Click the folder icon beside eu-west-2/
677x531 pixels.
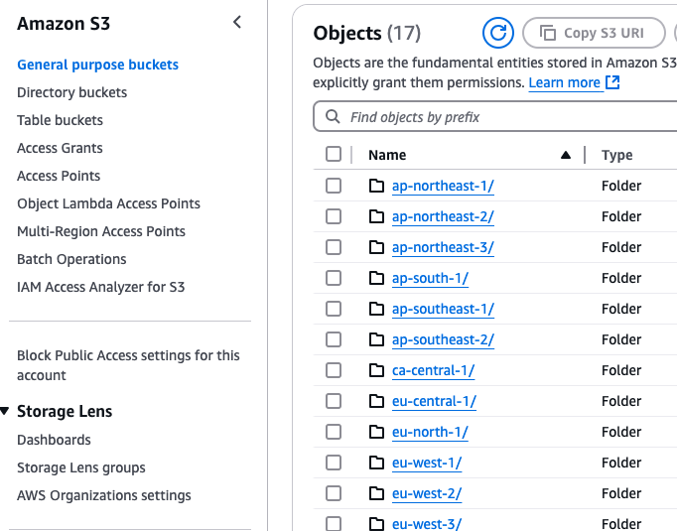point(376,493)
